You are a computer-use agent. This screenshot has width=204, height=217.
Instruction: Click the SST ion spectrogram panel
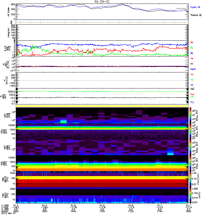point(102,116)
